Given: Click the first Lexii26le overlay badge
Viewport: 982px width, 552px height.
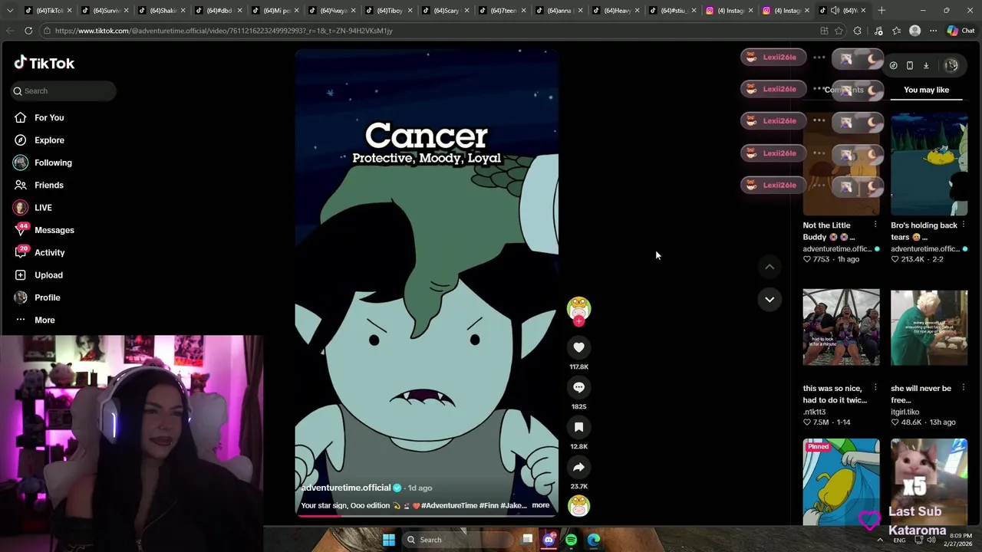Looking at the screenshot, I should coord(773,57).
